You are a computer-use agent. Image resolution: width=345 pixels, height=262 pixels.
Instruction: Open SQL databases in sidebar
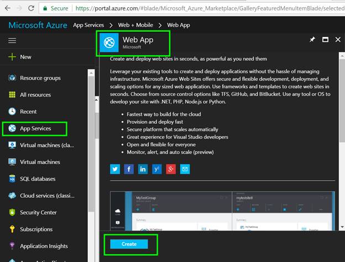38,179
